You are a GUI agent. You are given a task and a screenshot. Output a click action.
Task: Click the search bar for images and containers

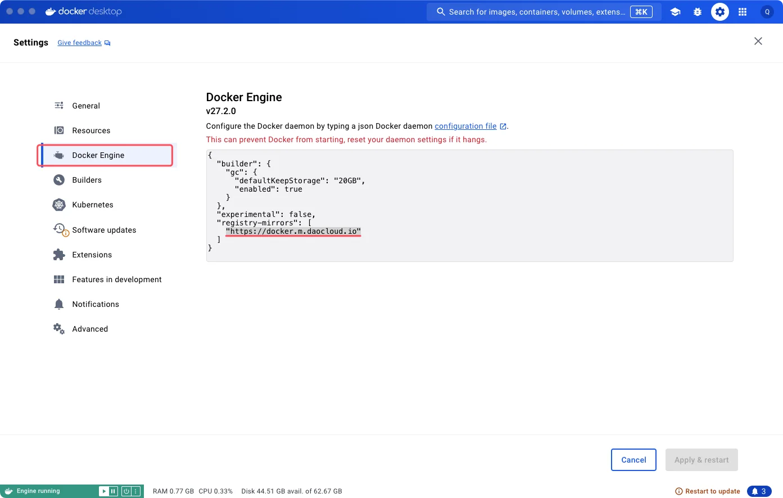click(x=544, y=11)
